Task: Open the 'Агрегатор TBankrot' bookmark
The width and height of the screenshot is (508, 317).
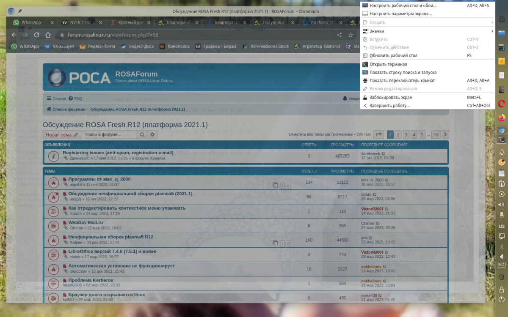Action: coord(317,46)
